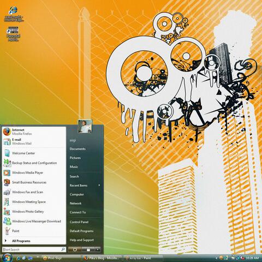Click the lock button in Start menu
This screenshot has height=262, width=262.
pos(88,249)
